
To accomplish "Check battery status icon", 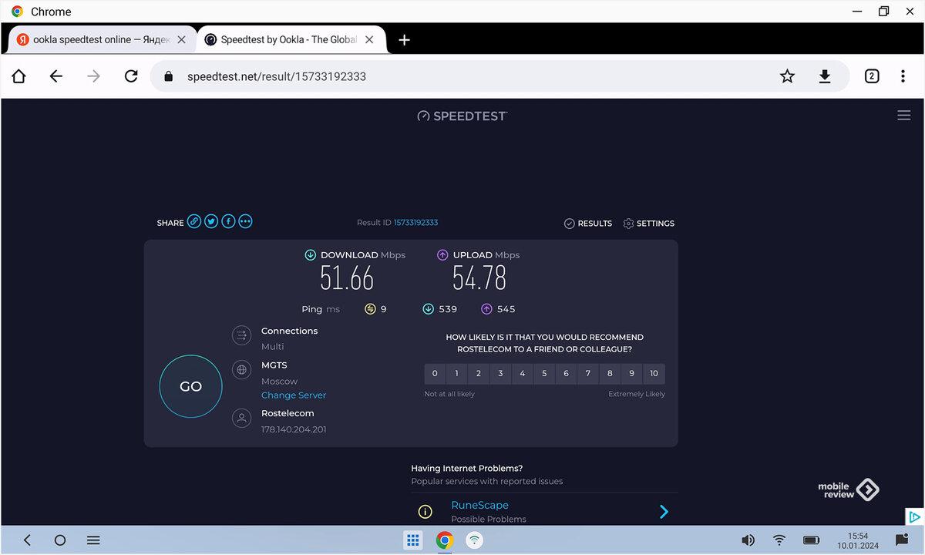I will click(811, 540).
